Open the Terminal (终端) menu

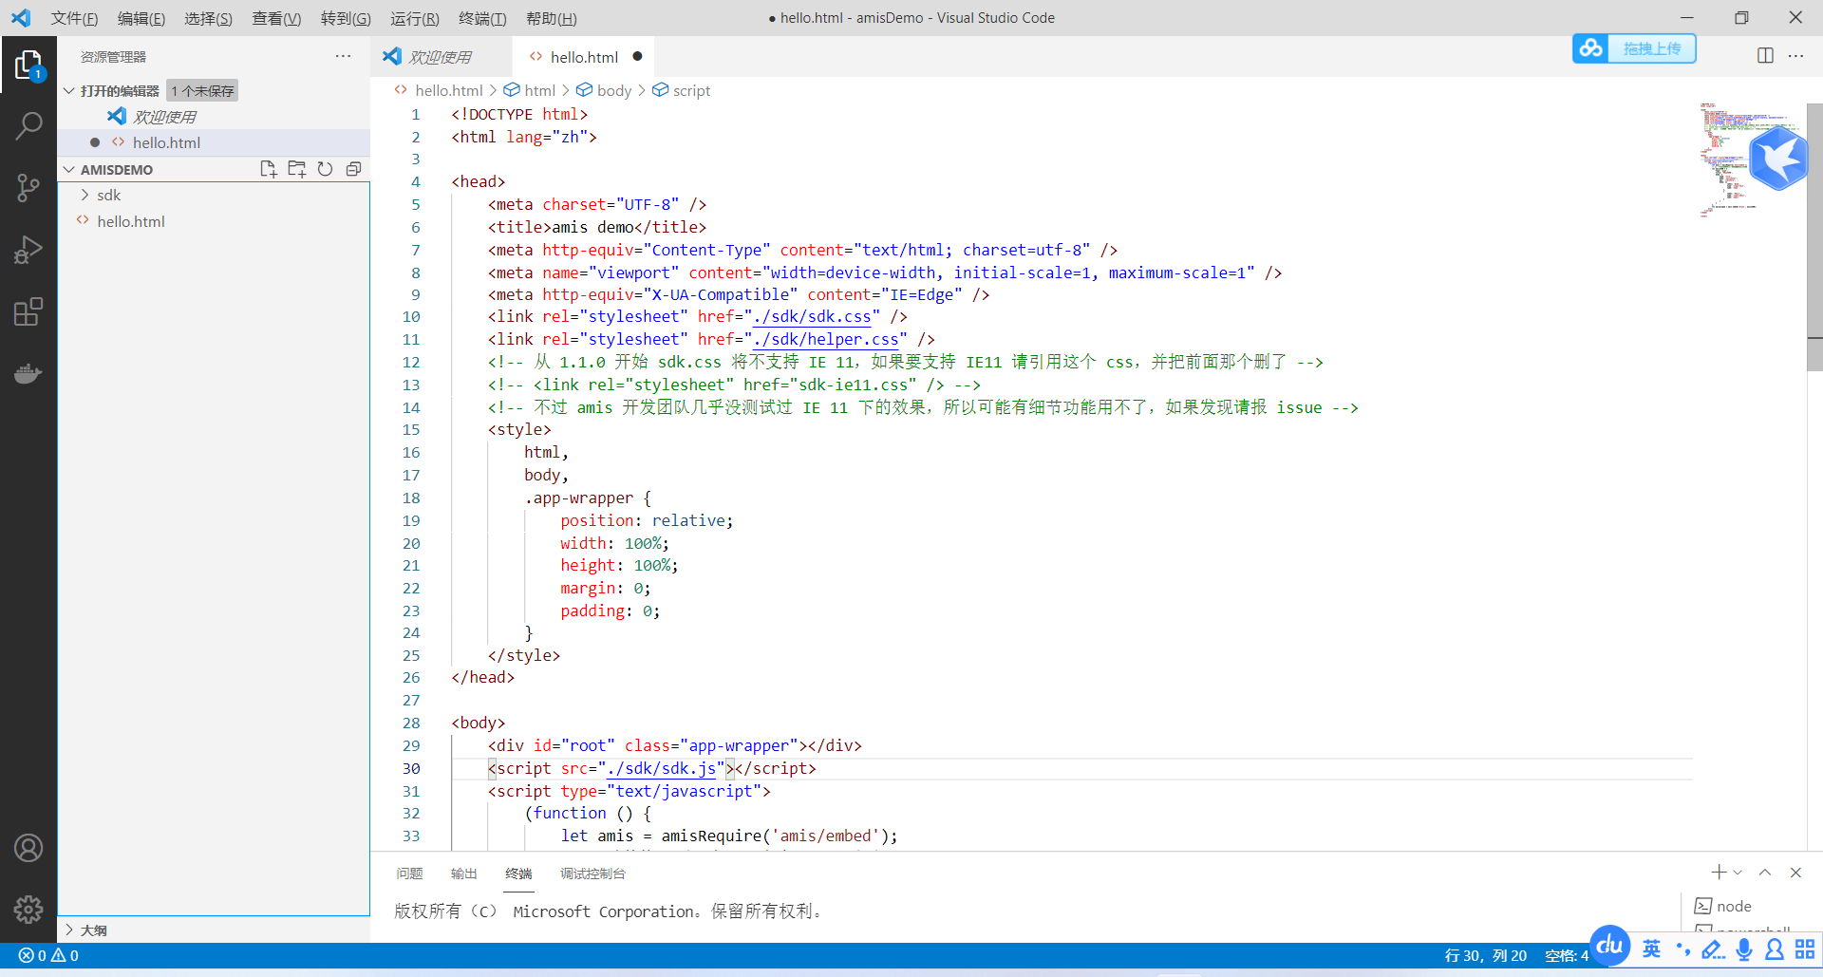(482, 18)
